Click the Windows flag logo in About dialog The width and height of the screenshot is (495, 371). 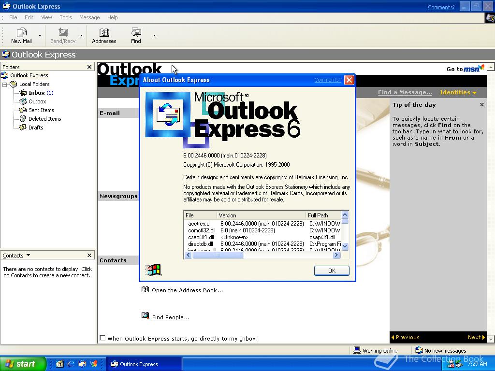coord(153,270)
